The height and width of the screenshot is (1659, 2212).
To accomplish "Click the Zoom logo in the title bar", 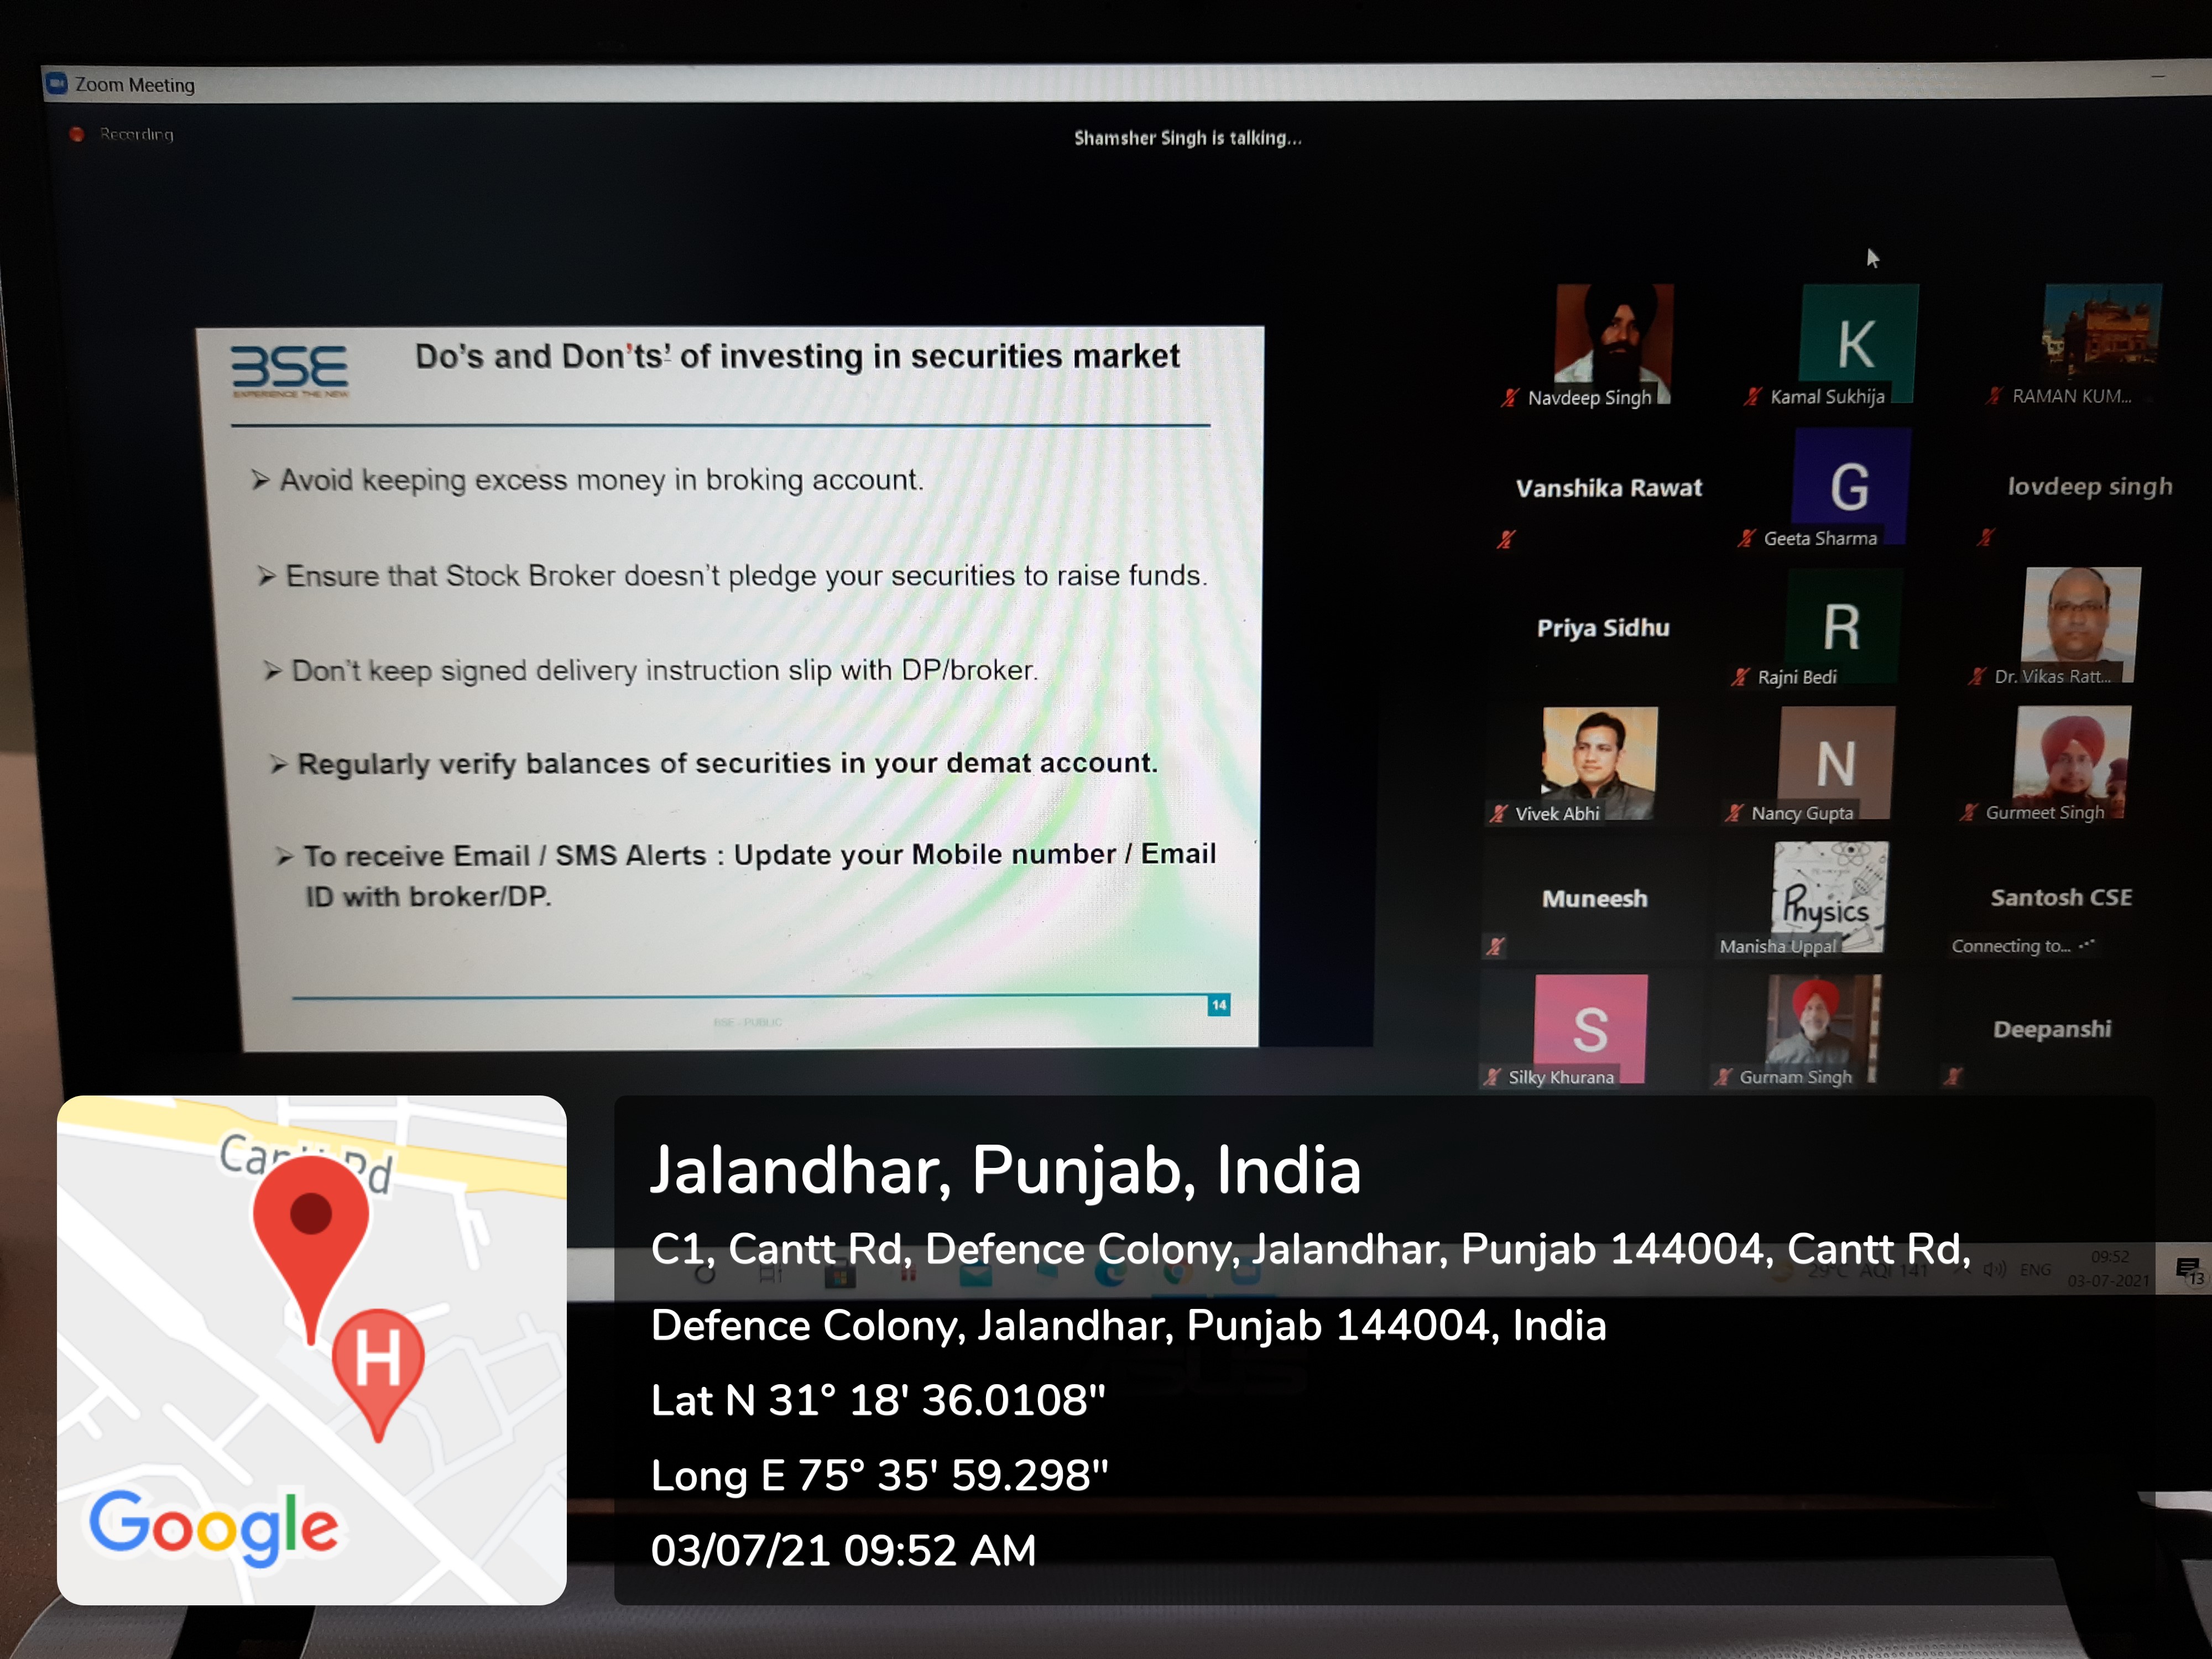I will click(56, 83).
